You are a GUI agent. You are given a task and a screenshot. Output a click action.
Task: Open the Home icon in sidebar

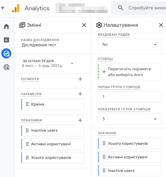(6, 26)
